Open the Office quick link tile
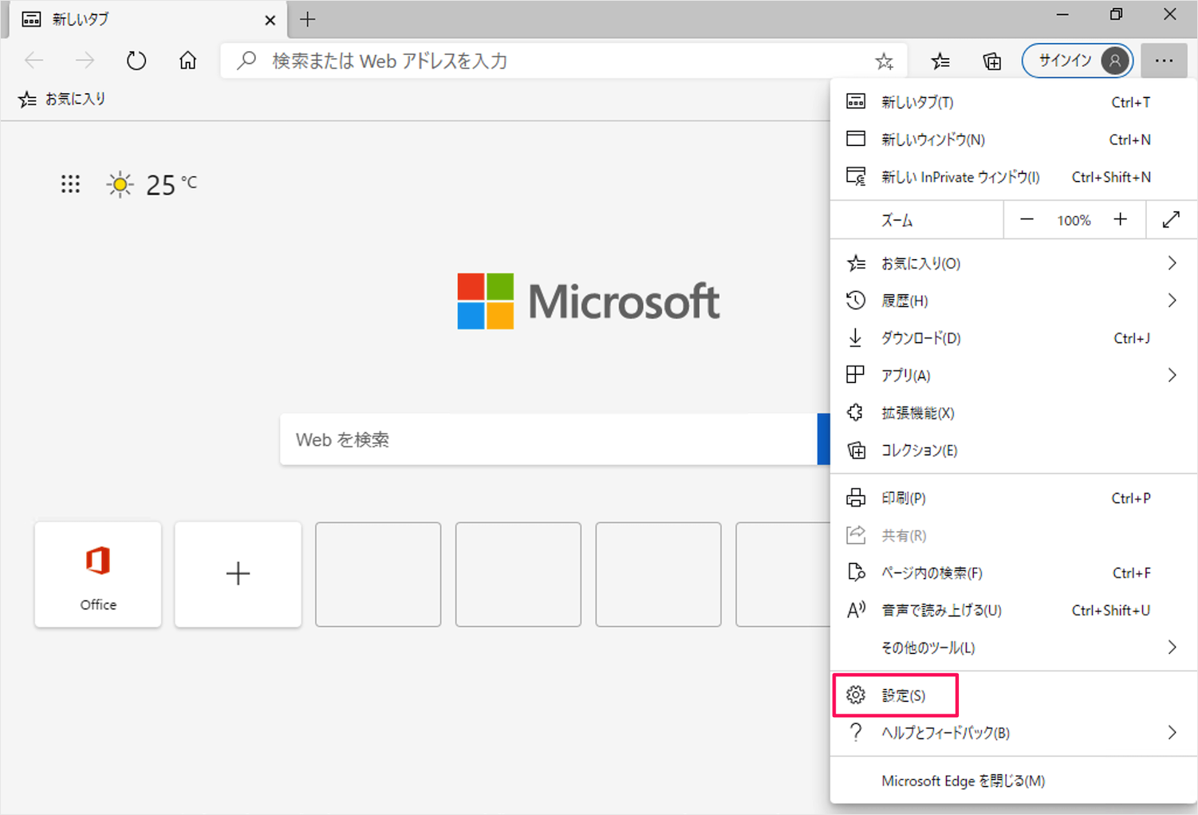 98,574
